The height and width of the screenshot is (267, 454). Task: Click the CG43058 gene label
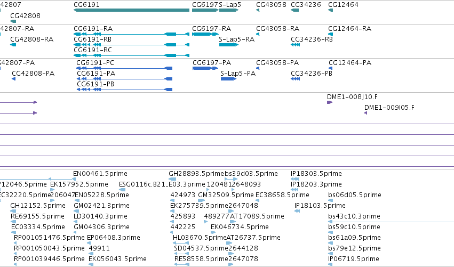click(271, 5)
